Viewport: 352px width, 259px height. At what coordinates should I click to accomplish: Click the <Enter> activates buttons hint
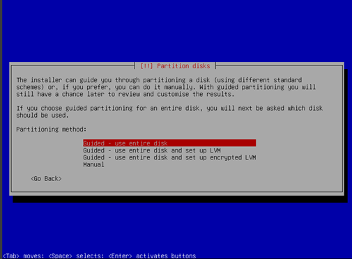pos(152,256)
